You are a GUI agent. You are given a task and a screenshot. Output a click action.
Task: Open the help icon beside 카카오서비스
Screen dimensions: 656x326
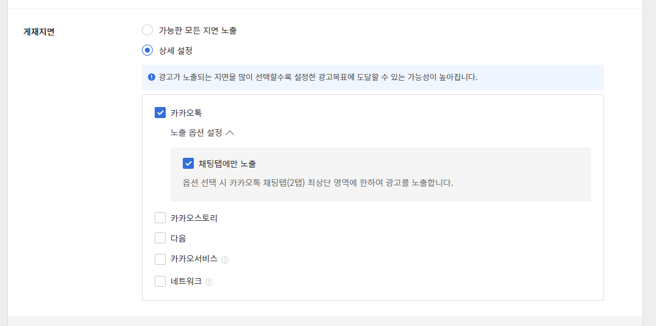(x=225, y=260)
